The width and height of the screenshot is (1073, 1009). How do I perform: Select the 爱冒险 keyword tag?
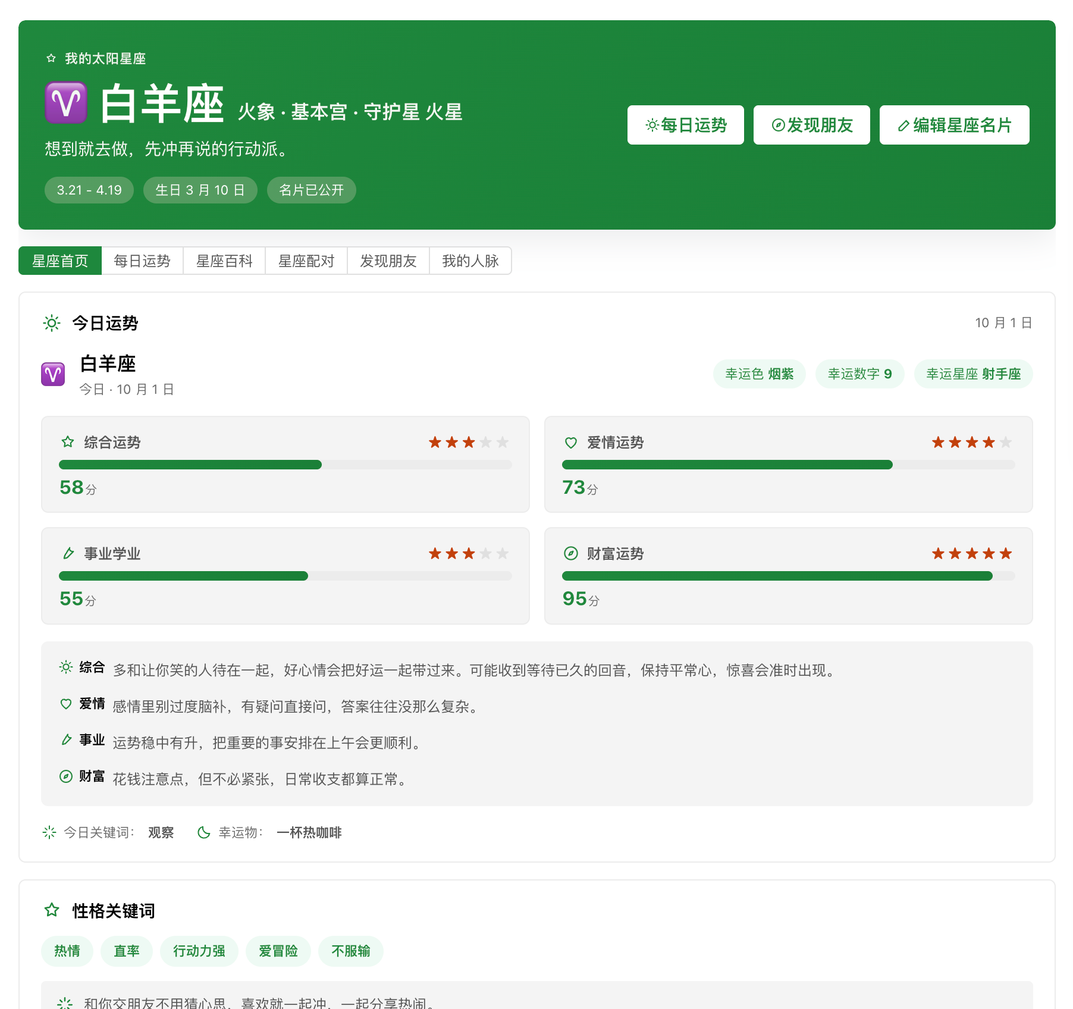click(x=278, y=951)
